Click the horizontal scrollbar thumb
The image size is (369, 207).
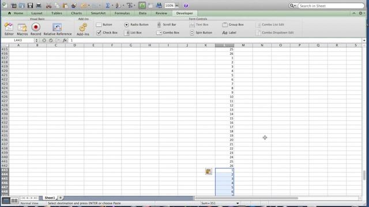point(246,198)
